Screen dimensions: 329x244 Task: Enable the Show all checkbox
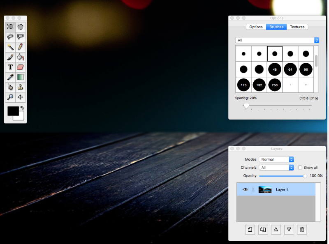coord(300,168)
